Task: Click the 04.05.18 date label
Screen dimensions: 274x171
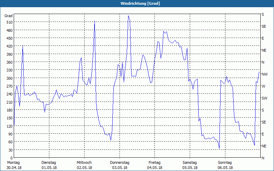Action: click(155, 168)
